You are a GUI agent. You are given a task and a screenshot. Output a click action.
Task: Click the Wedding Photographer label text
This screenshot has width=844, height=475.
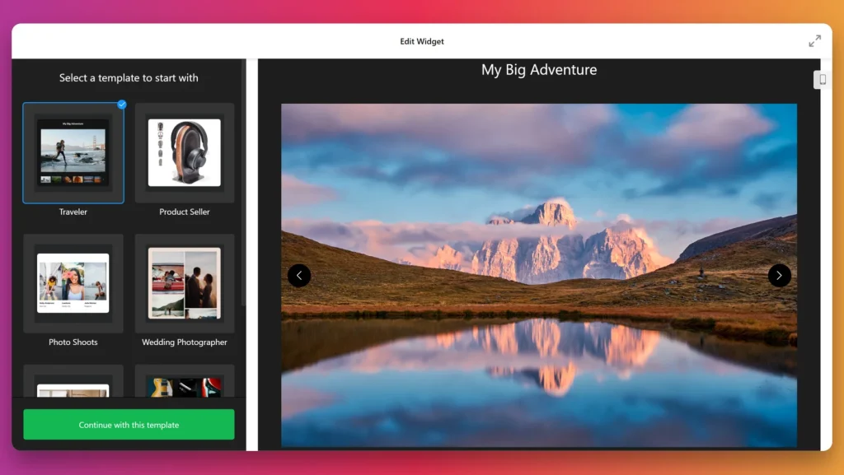(185, 342)
